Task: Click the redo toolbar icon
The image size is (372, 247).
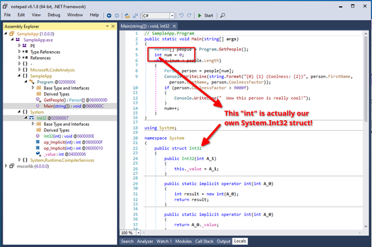Action: point(189,16)
